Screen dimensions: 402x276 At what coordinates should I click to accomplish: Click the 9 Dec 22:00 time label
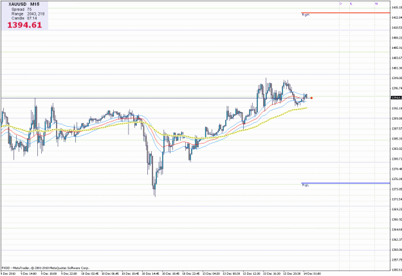69,273
